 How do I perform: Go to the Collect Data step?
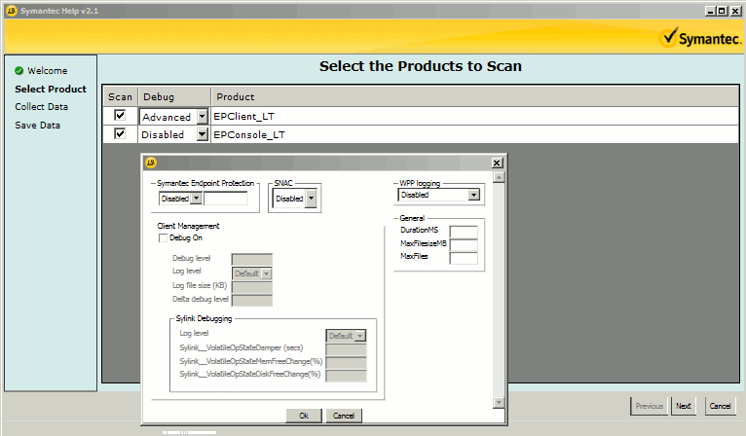[42, 107]
